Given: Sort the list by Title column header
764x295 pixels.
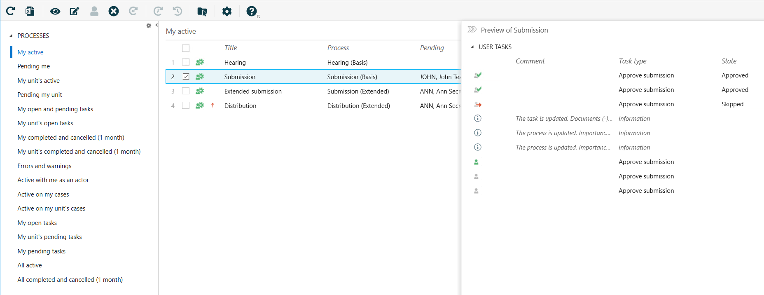Looking at the screenshot, I should point(231,48).
